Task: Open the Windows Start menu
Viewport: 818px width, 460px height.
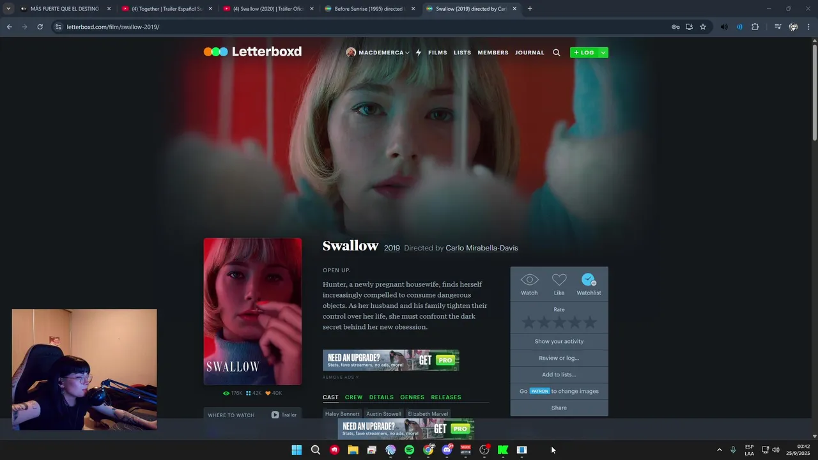Action: click(297, 450)
